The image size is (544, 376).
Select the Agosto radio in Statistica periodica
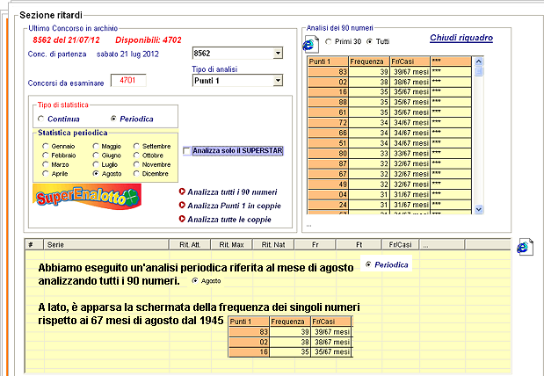coord(96,173)
